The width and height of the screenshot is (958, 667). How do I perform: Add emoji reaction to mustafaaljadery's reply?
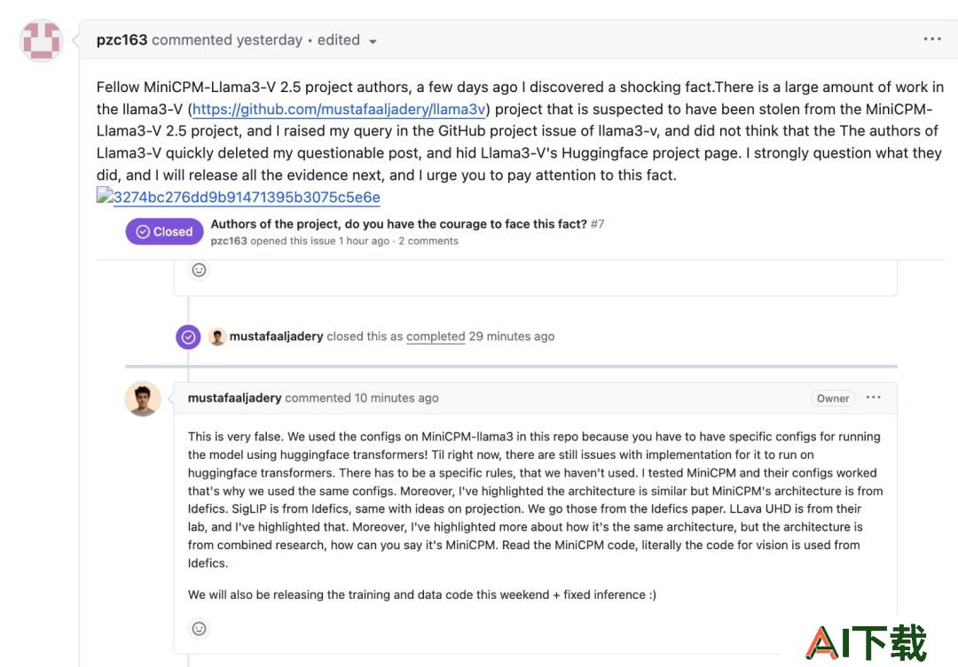(200, 629)
